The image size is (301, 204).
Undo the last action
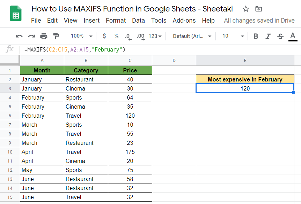pos(19,36)
